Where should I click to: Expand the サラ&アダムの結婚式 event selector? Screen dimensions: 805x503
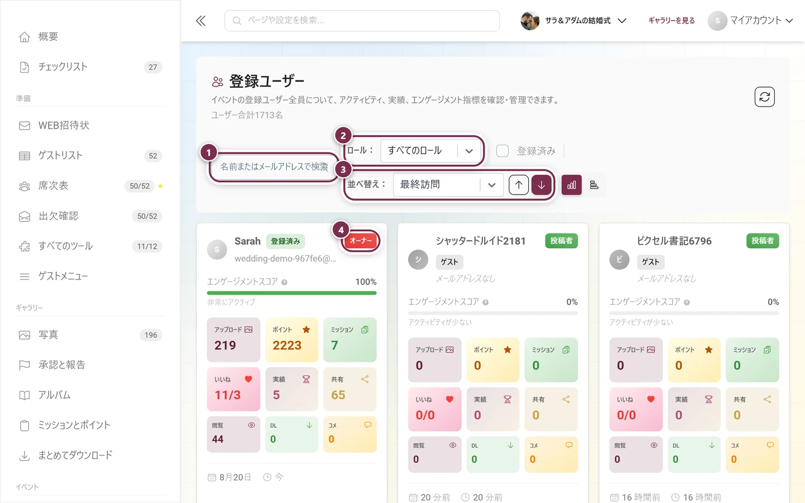click(x=574, y=21)
